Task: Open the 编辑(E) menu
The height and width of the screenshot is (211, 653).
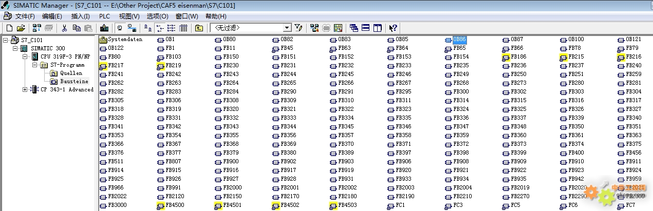Action: tap(52, 16)
